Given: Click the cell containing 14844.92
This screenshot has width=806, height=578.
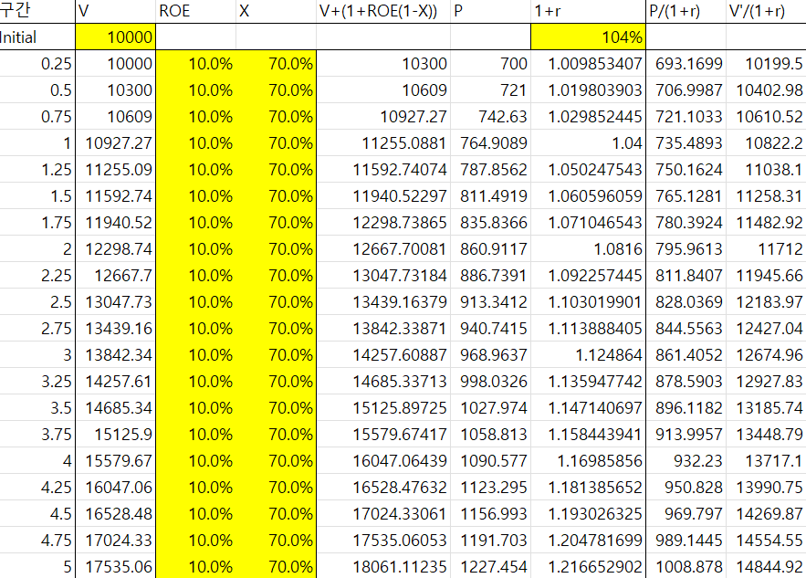Looking at the screenshot, I should tap(765, 567).
